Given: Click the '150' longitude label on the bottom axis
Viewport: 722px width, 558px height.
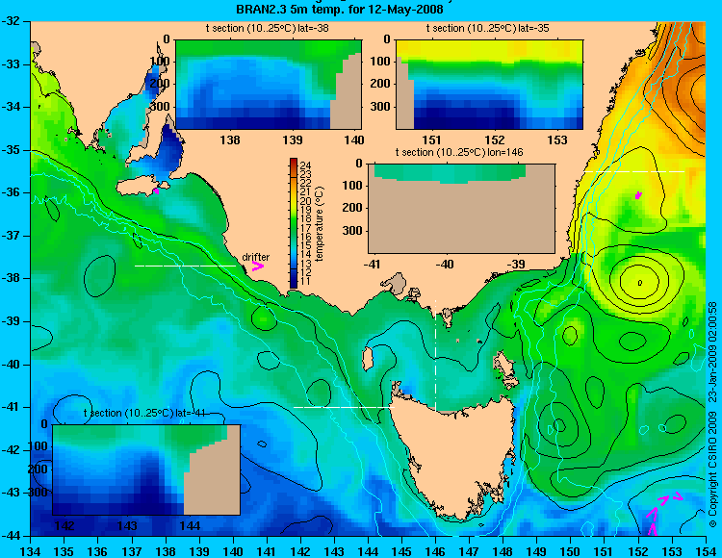Looking at the screenshot, I should (571, 551).
